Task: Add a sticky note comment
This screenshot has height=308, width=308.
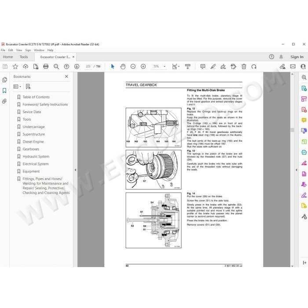Action: (203, 66)
